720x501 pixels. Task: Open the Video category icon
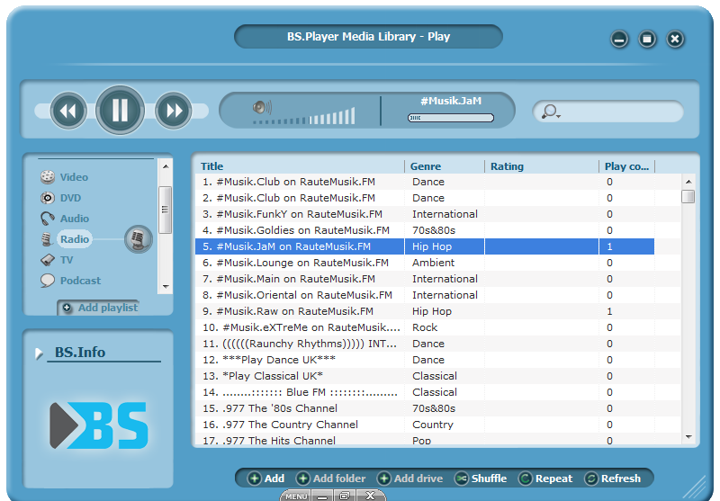point(48,177)
